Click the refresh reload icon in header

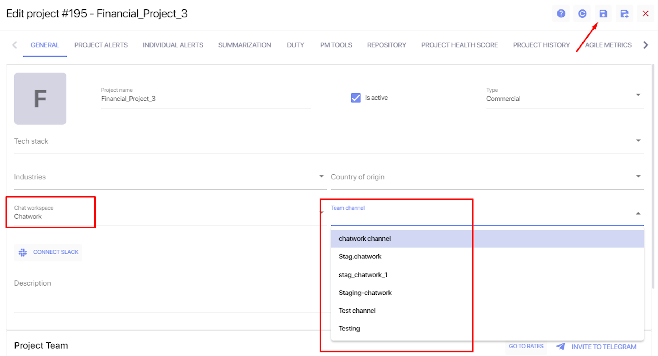click(x=582, y=14)
